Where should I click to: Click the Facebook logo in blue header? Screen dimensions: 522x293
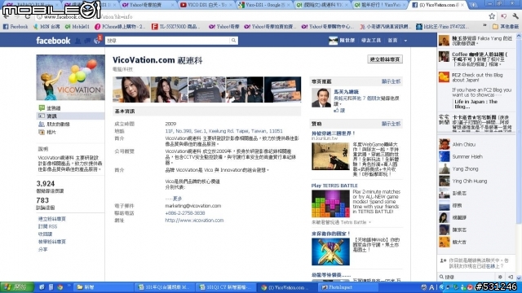click(x=53, y=41)
